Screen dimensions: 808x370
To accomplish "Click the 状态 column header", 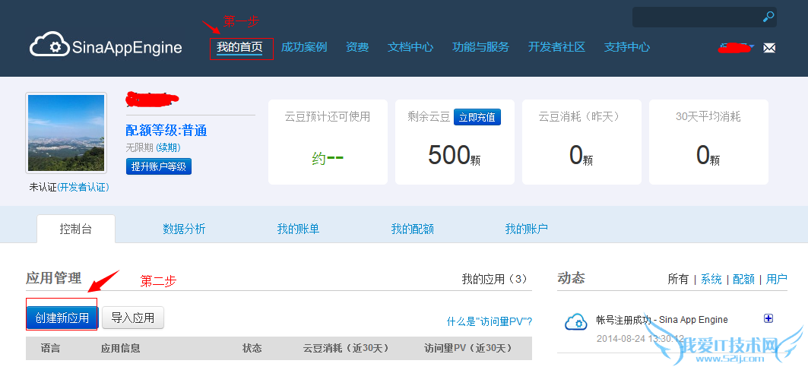I will tap(252, 349).
